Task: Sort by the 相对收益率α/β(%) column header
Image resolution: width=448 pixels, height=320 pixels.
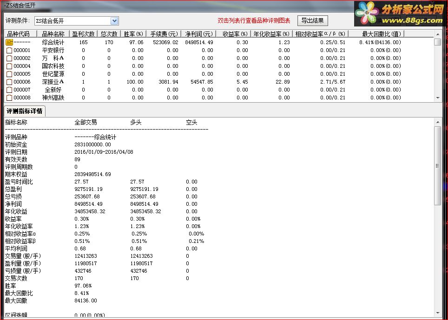Action: pos(320,34)
